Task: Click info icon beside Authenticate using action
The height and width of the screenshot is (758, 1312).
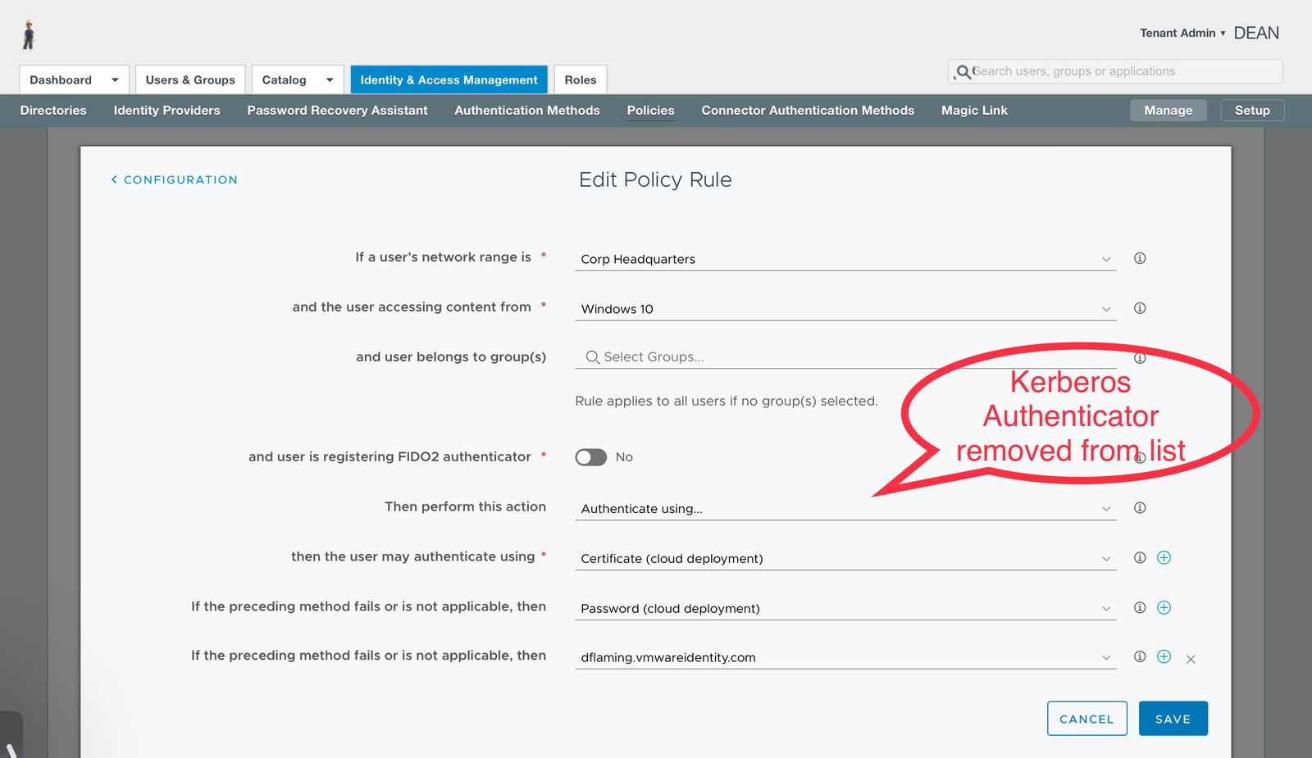Action: [1139, 508]
